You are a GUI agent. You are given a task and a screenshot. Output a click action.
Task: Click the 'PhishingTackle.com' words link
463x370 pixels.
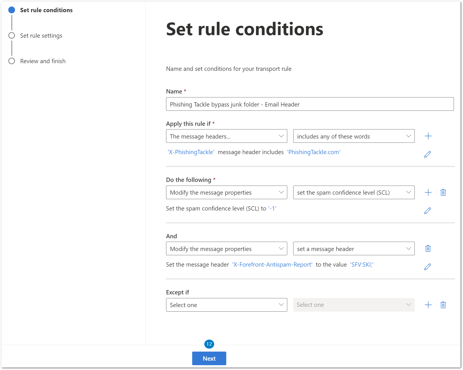314,152
